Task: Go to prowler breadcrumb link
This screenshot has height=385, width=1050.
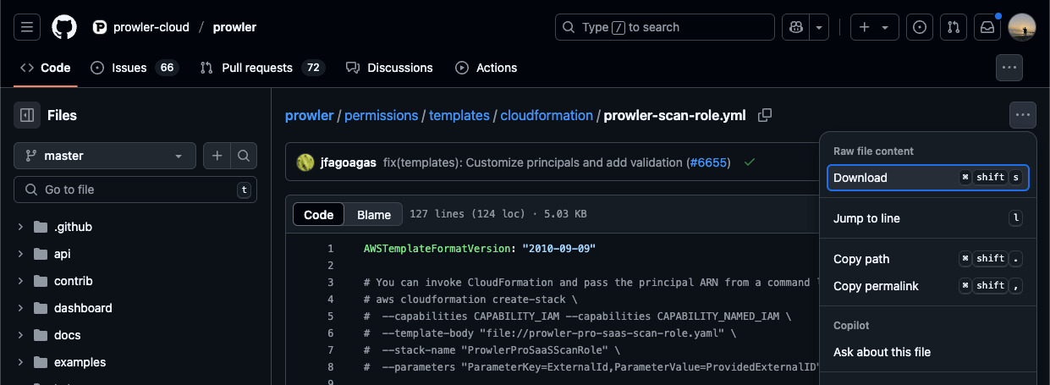Action: (x=309, y=115)
